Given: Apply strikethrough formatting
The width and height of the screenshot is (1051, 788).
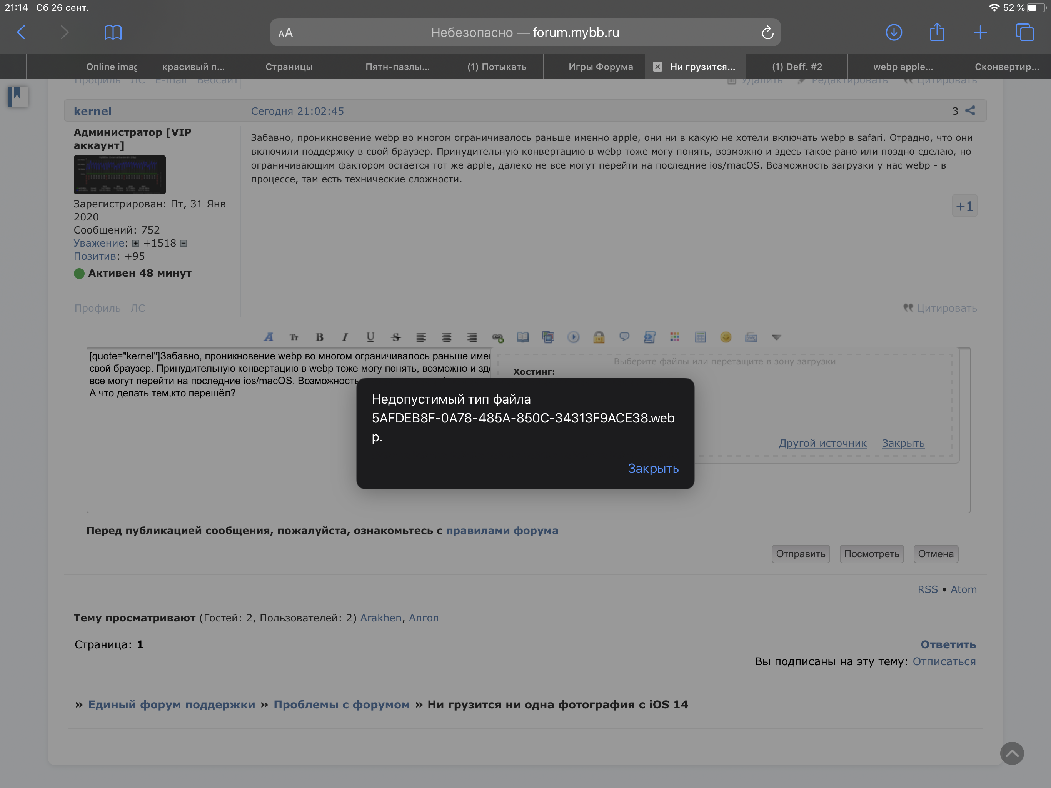Looking at the screenshot, I should coord(396,337).
